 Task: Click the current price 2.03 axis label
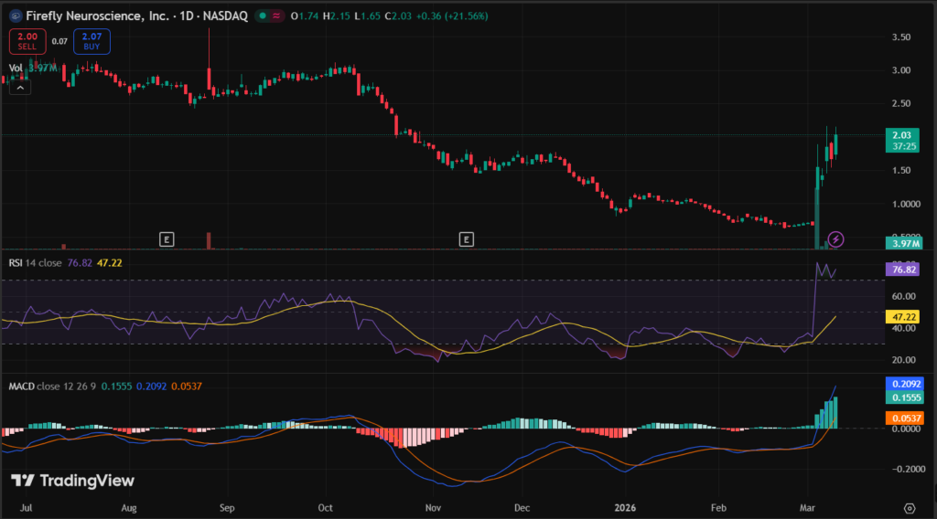[x=903, y=135]
